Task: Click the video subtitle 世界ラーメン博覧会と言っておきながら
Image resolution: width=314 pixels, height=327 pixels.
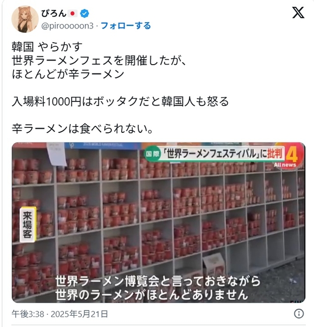Action: tap(158, 281)
